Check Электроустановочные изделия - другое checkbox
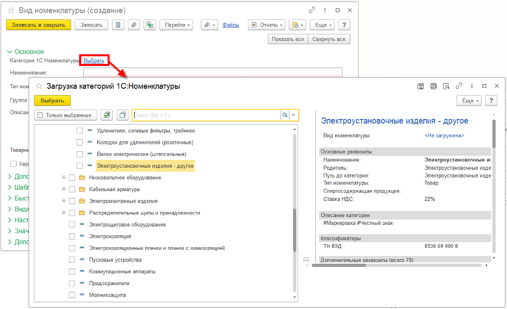The height and width of the screenshot is (309, 507). 80,166
